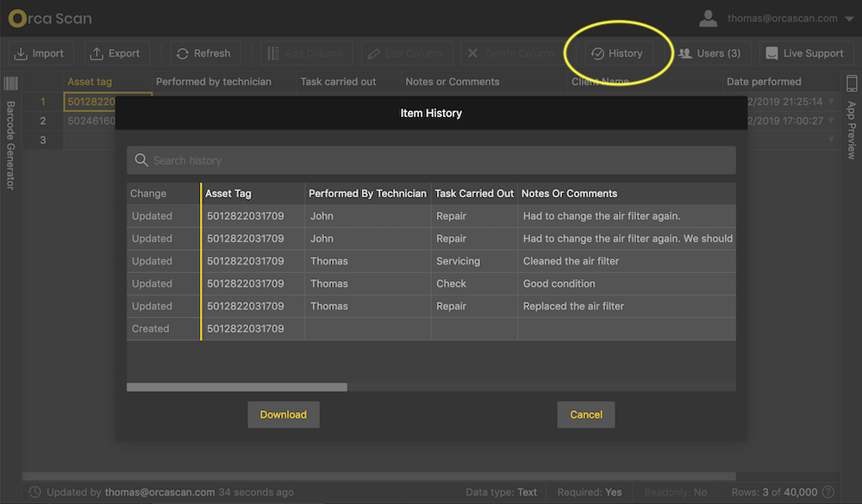Click the History toolbar button
Screen dimensions: 862x504
(617, 53)
